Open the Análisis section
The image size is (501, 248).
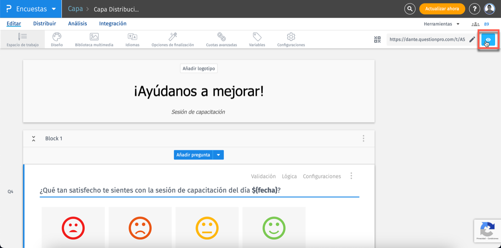(x=77, y=24)
